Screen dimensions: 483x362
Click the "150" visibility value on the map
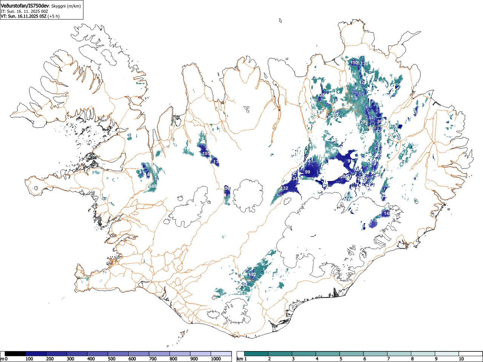click(354, 63)
